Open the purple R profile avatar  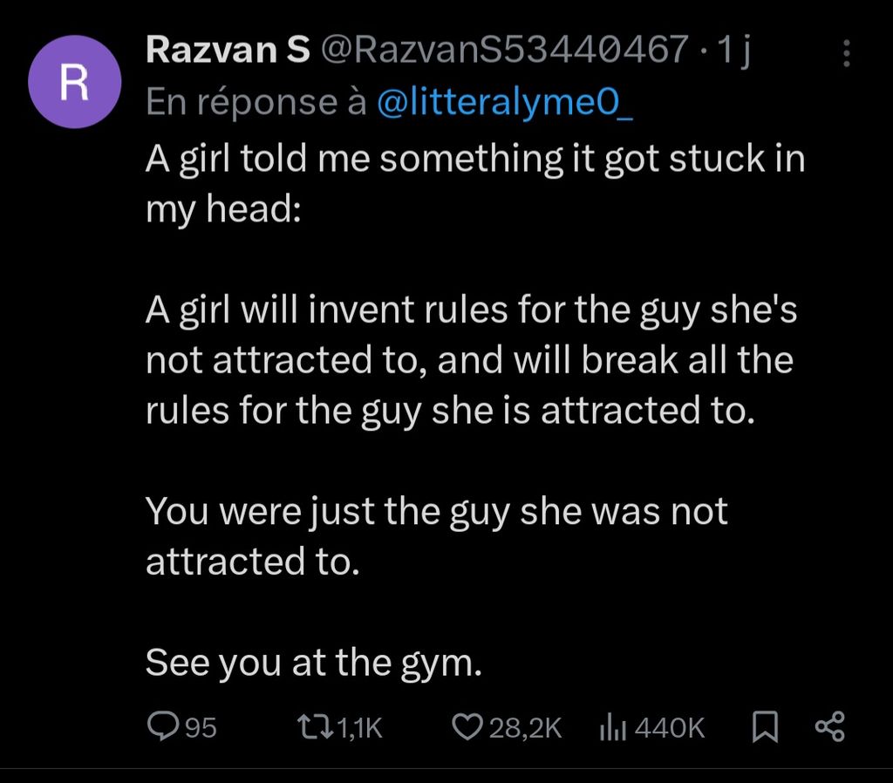coord(73,82)
